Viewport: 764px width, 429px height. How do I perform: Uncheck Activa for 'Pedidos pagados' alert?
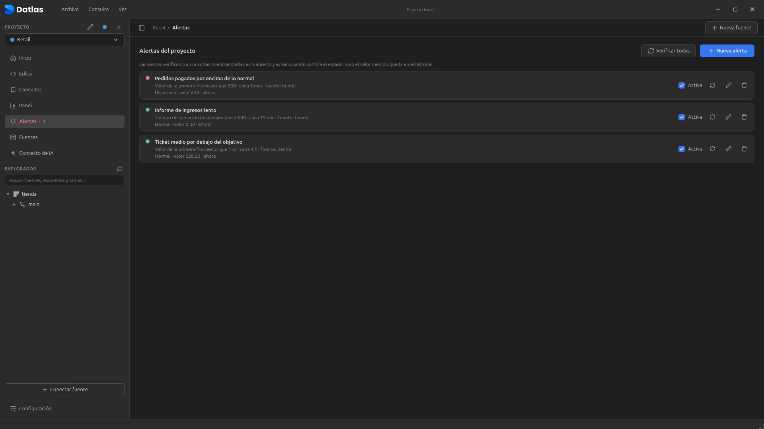[x=682, y=85]
